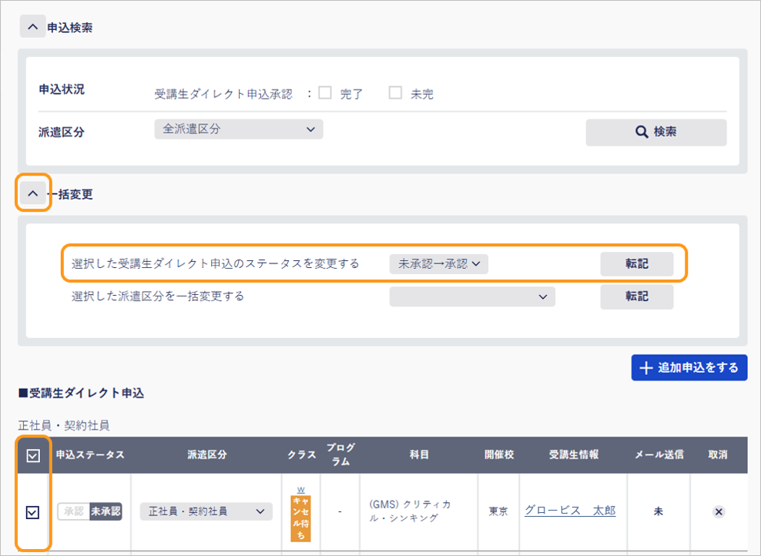Click 転記 for the status change row

coord(636,263)
